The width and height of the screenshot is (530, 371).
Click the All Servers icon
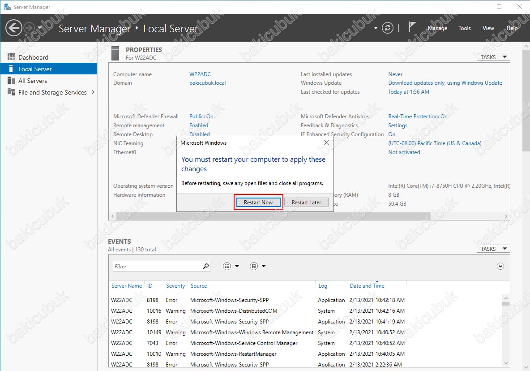click(x=11, y=81)
